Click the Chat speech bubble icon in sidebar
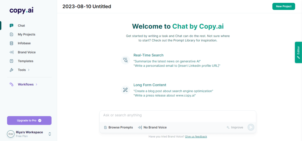This screenshot has height=141, width=302. (12, 26)
